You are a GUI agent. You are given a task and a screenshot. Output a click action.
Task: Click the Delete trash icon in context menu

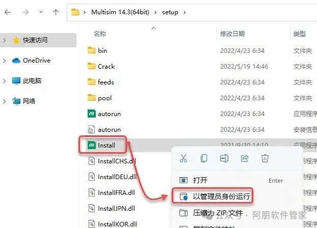click(x=265, y=158)
